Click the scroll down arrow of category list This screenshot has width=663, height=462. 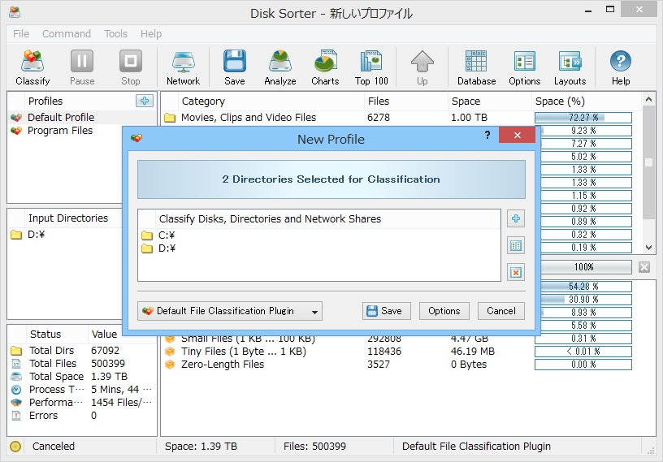[x=649, y=248]
